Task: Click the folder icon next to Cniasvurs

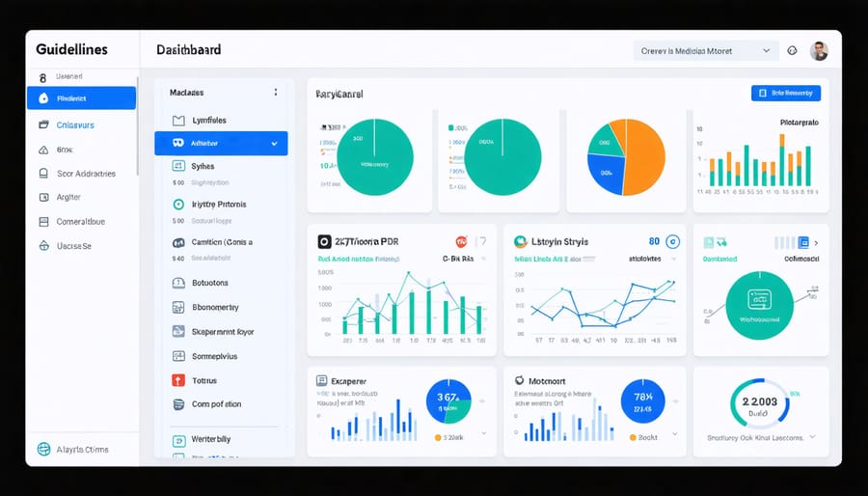Action: point(43,125)
